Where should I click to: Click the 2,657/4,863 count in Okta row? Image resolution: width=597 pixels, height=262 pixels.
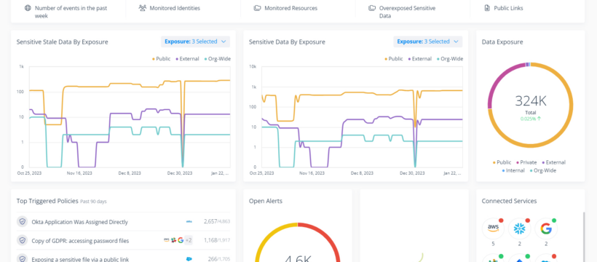pyautogui.click(x=217, y=222)
